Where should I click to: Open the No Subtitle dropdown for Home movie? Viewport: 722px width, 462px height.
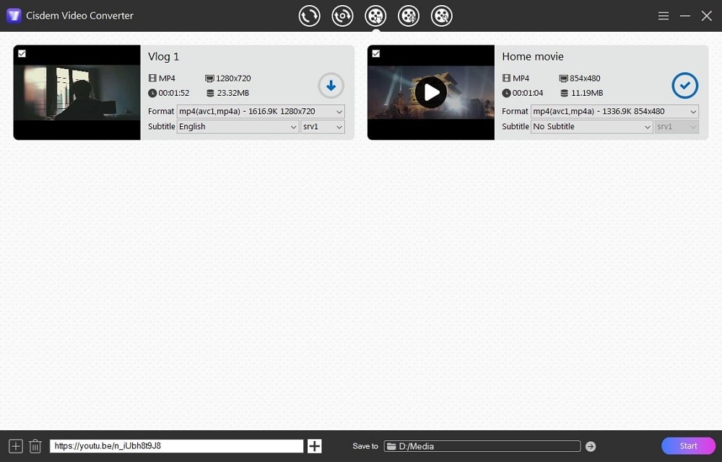click(x=591, y=127)
